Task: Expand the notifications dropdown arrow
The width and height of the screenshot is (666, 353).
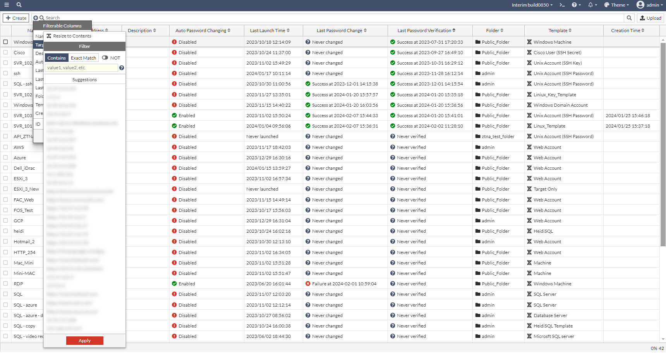Action: (596, 5)
